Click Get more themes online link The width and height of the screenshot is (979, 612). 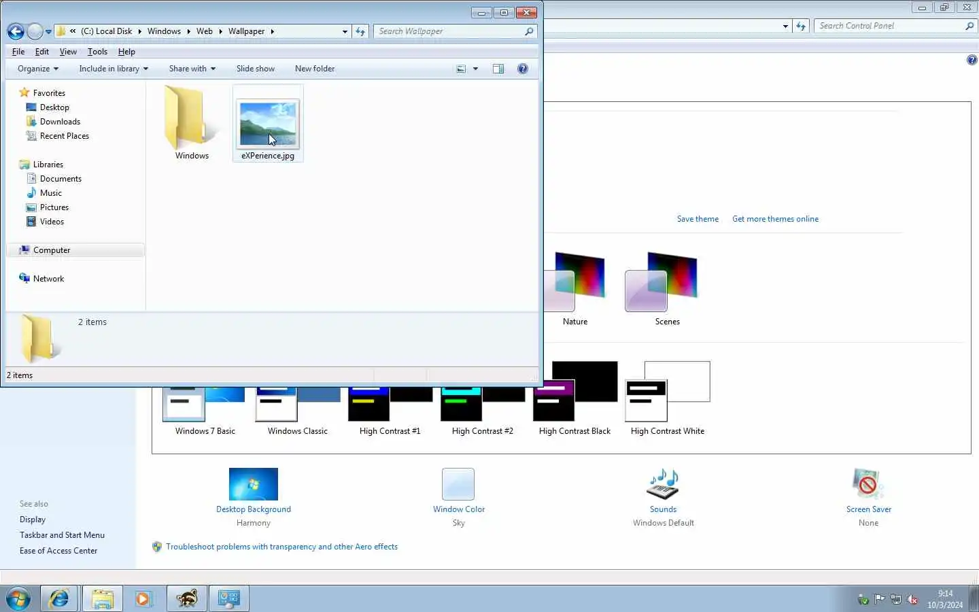tap(775, 219)
